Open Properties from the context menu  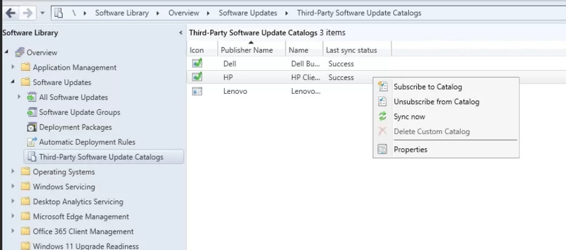coord(446,149)
